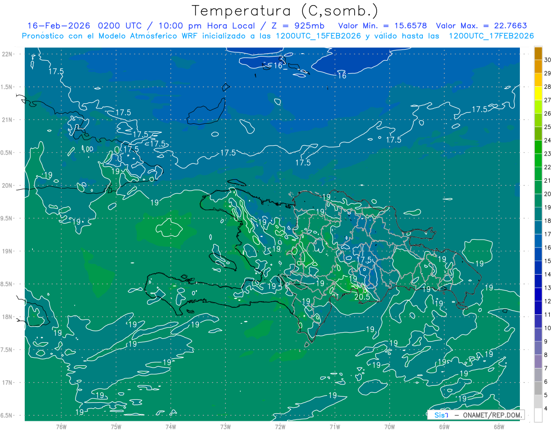Click the colorbar value '6'
The width and height of the screenshot is (560, 433).
click(546, 382)
